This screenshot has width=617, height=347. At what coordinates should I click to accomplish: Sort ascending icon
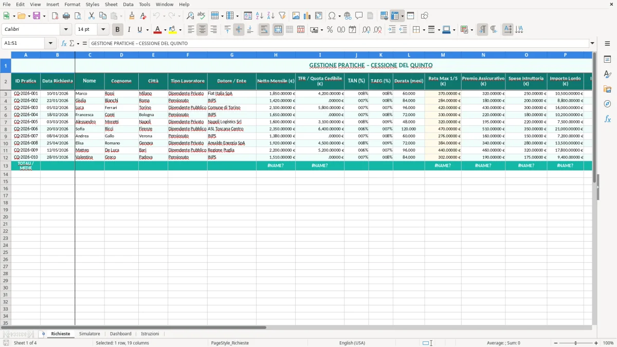coord(260,16)
